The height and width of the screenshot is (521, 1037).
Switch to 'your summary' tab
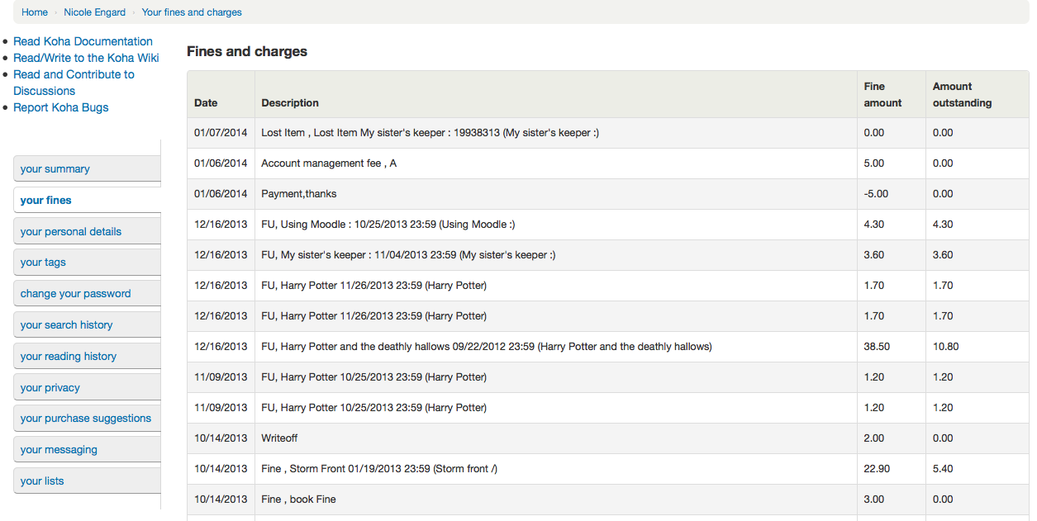coord(55,169)
